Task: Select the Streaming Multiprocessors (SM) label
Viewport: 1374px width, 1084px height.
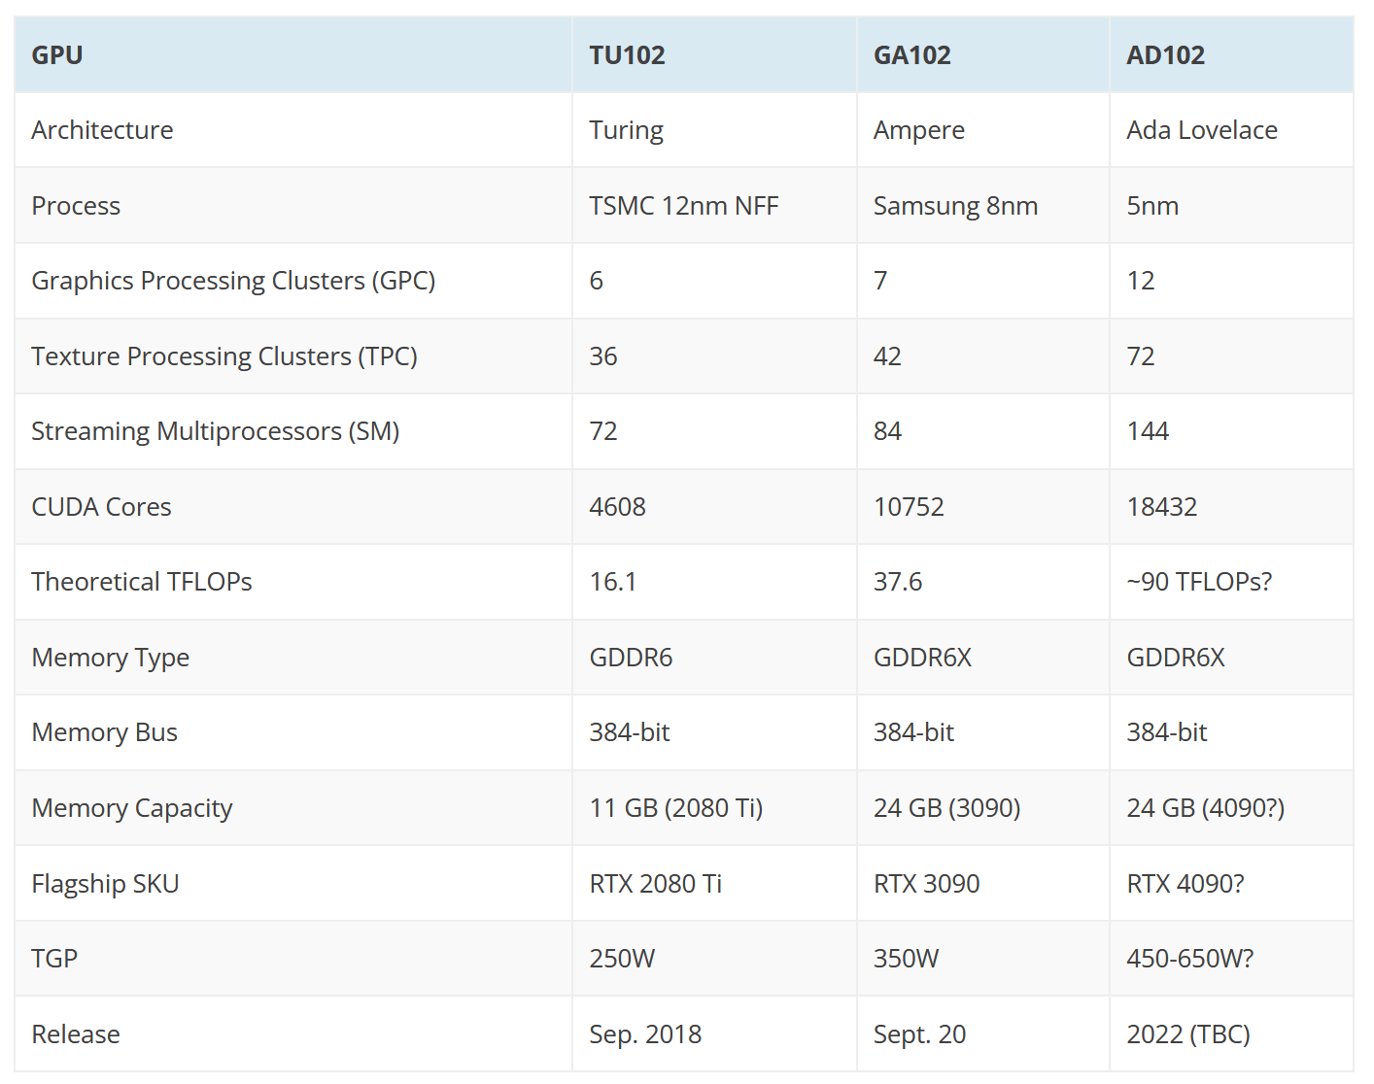Action: 216,431
